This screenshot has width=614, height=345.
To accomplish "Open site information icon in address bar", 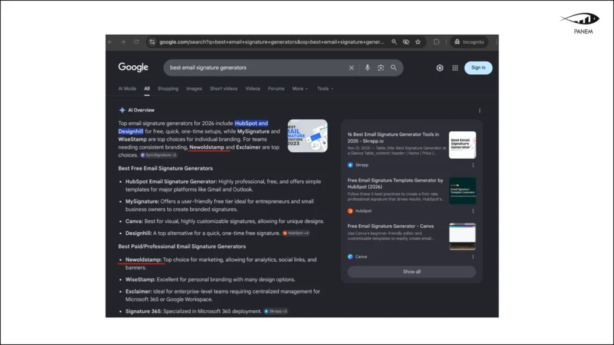I will (x=152, y=42).
